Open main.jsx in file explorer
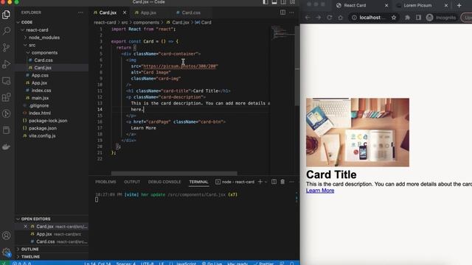472x265 pixels. point(40,98)
